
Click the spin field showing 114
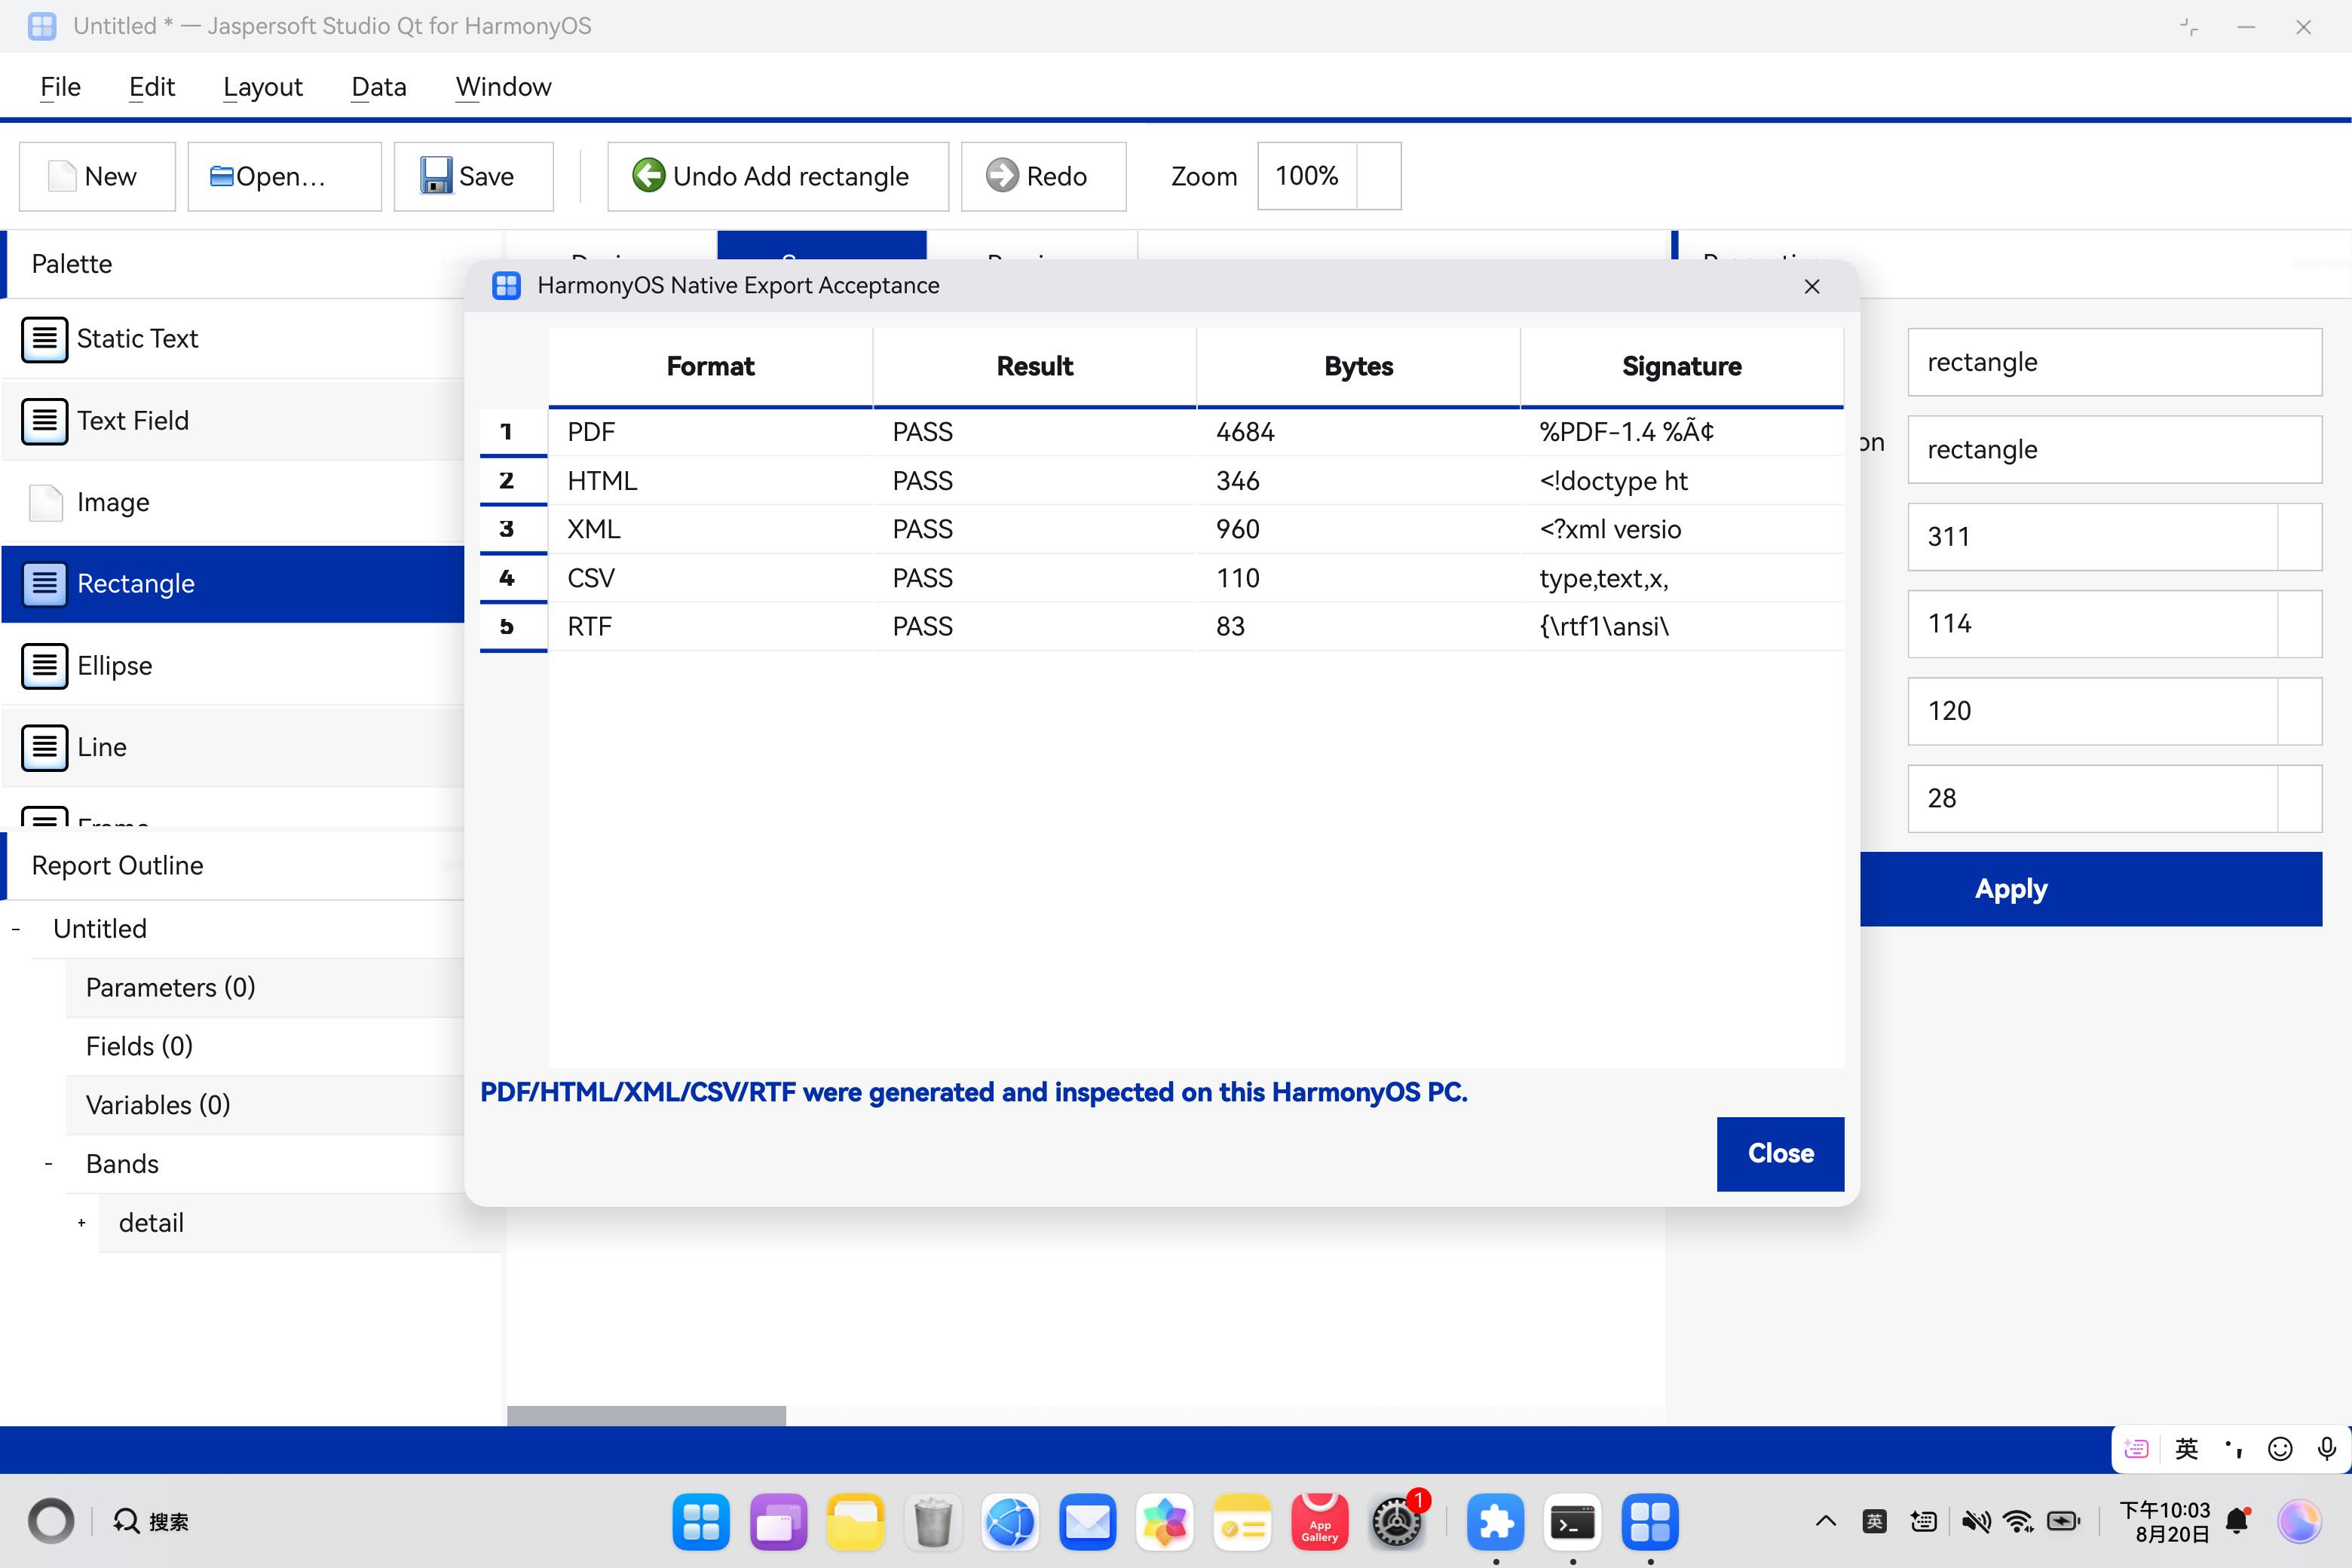click(x=2114, y=624)
